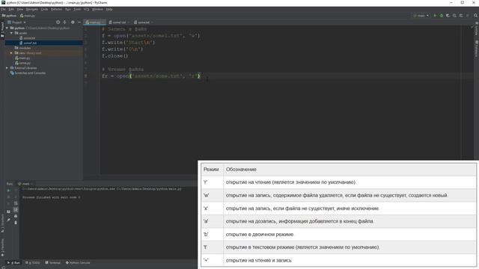Screen dimensions: 479x269
Task: Start debugging with the green bug icon
Action: pyautogui.click(x=442, y=16)
